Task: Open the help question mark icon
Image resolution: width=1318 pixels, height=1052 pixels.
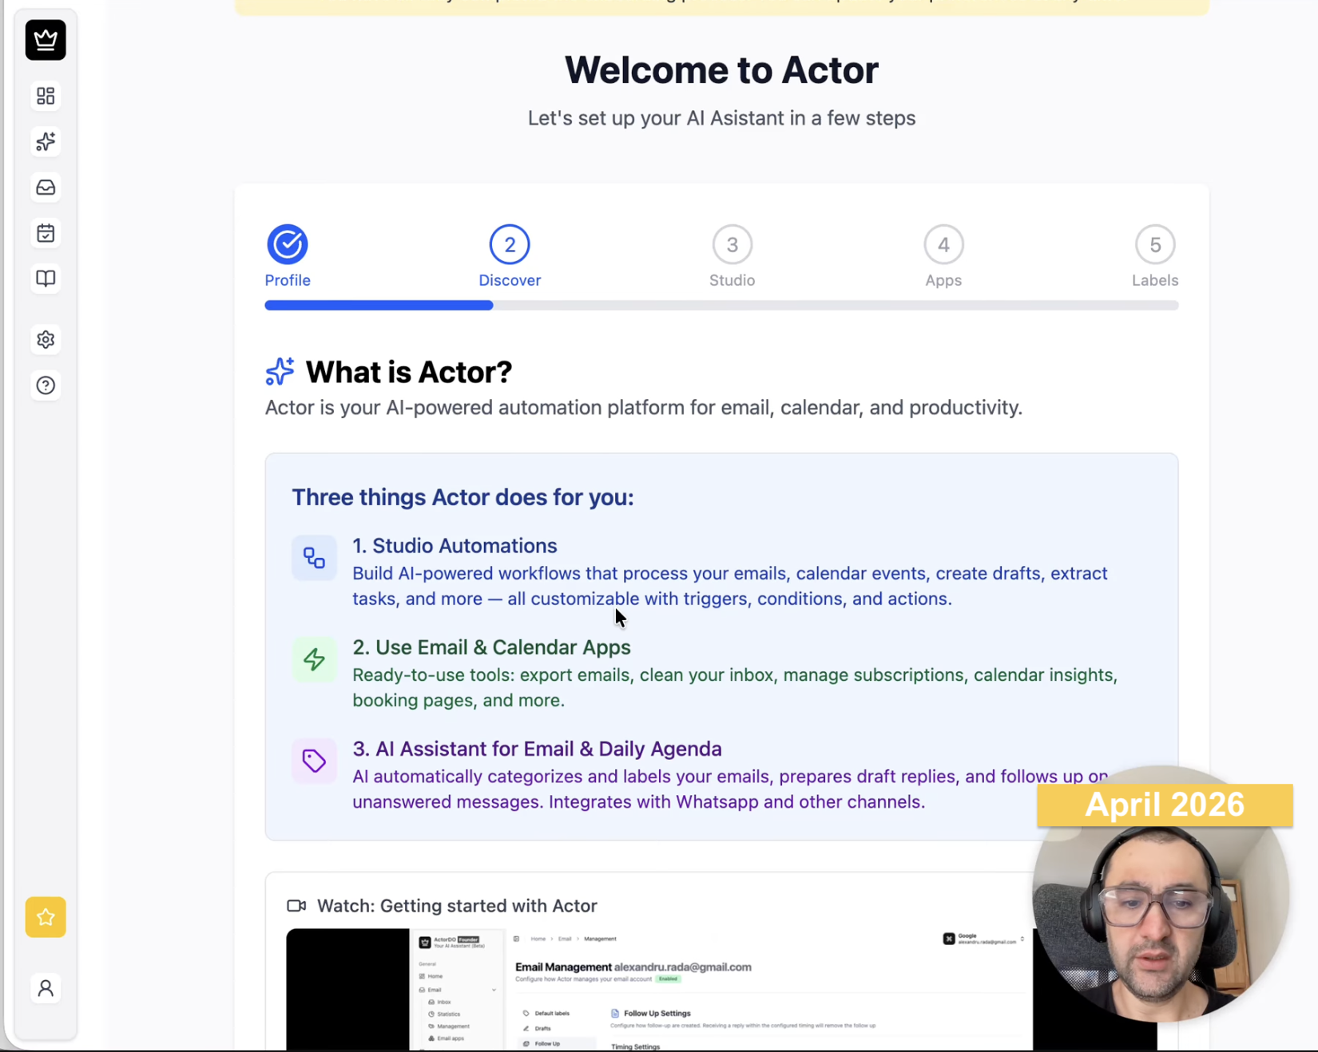Action: pyautogui.click(x=46, y=386)
